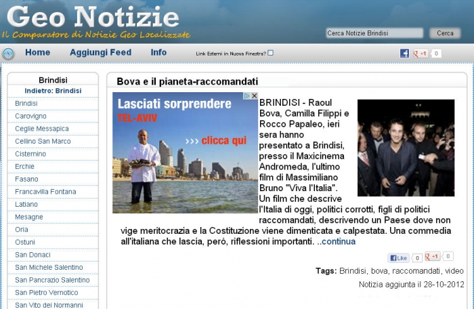
Task: Select Carovigno in the sidebar list
Action: [x=30, y=117]
